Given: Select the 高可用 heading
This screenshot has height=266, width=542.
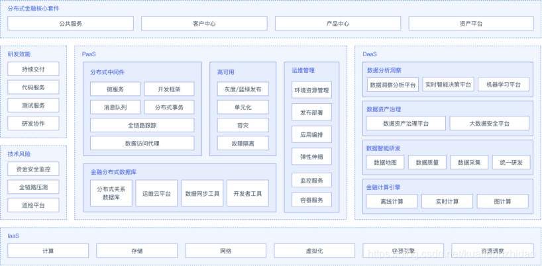Looking at the screenshot, I should (x=226, y=72).
